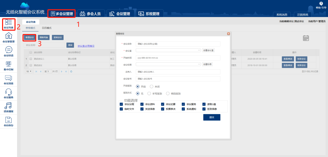Viewport: 328px width, 157px height.
Task: Expand the 会议室 dropdown
Action: pos(168,50)
